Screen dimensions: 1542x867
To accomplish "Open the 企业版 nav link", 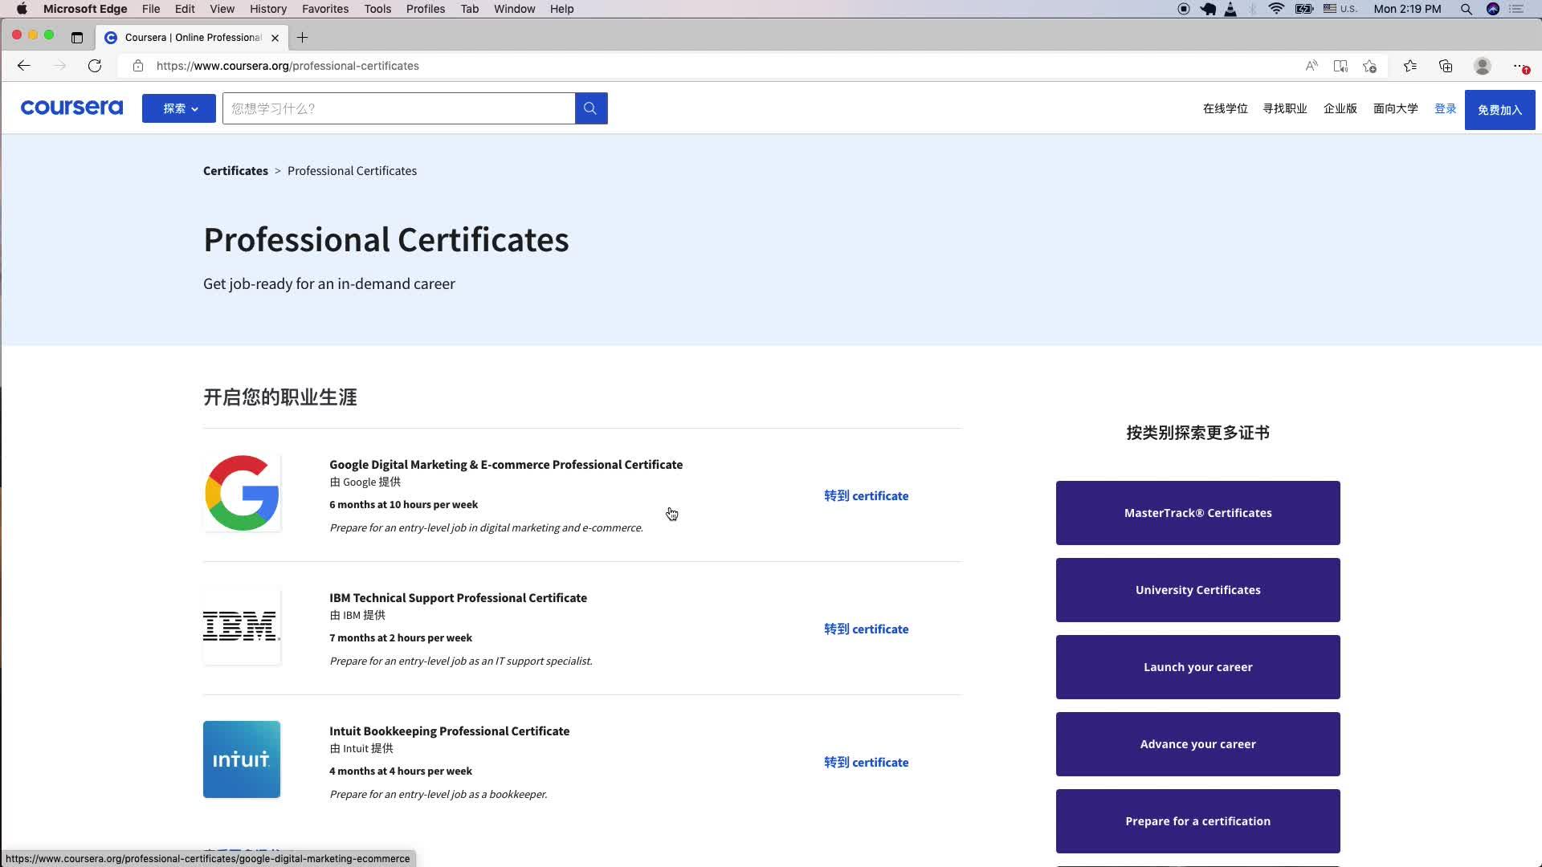I will (x=1340, y=108).
